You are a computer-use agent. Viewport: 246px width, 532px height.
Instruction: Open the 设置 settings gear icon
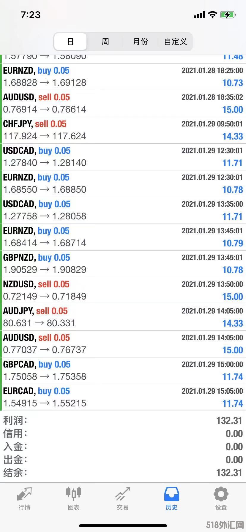tap(221, 494)
